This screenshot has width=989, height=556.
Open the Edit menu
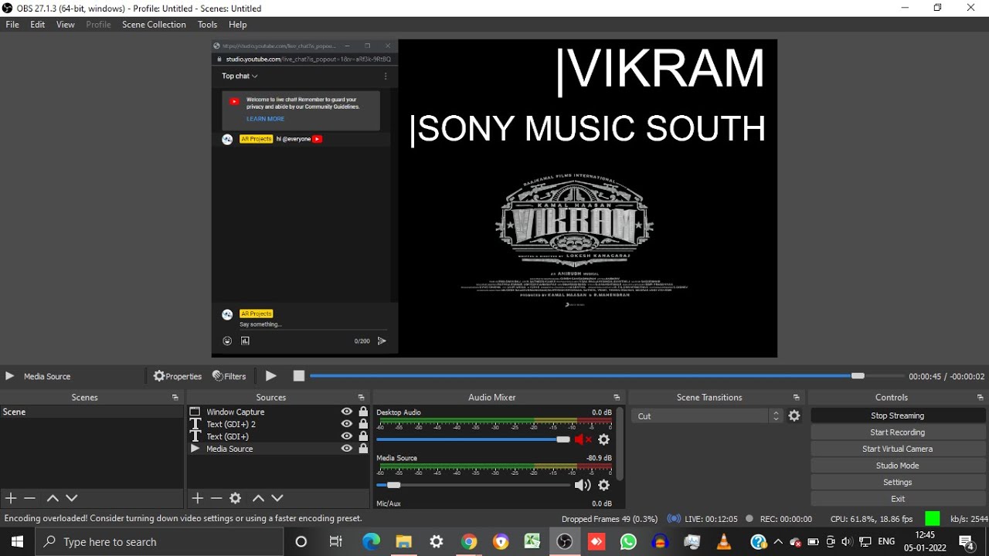38,25
